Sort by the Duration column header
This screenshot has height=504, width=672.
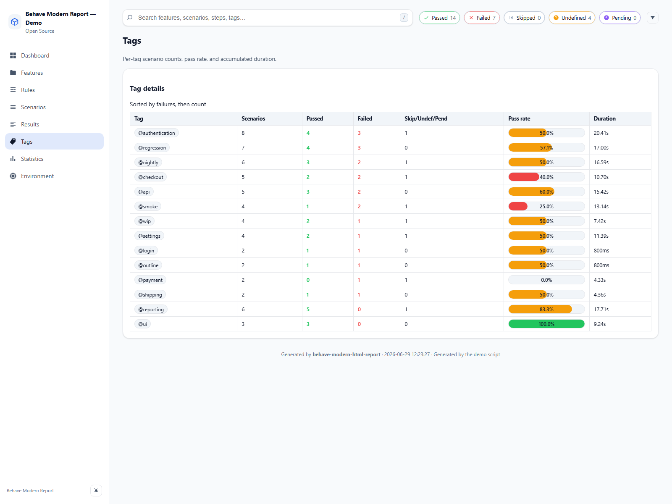[x=620, y=119]
